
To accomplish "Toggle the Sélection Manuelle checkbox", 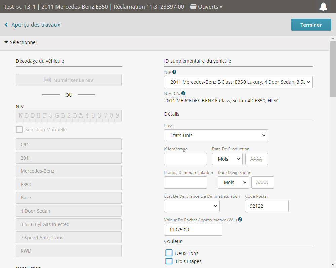I will point(19,129).
